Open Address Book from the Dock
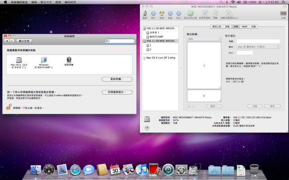This screenshot has width=289, height=180. pos(102,170)
